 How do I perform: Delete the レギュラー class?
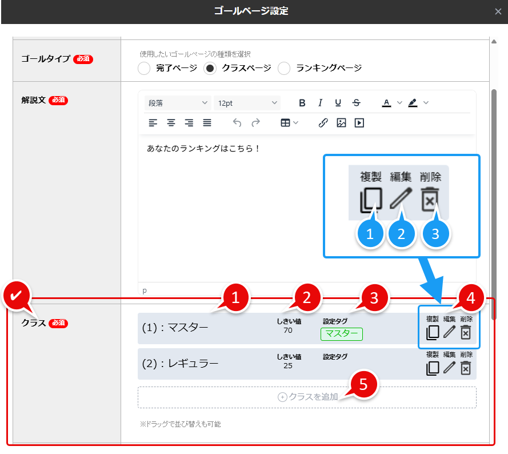466,368
